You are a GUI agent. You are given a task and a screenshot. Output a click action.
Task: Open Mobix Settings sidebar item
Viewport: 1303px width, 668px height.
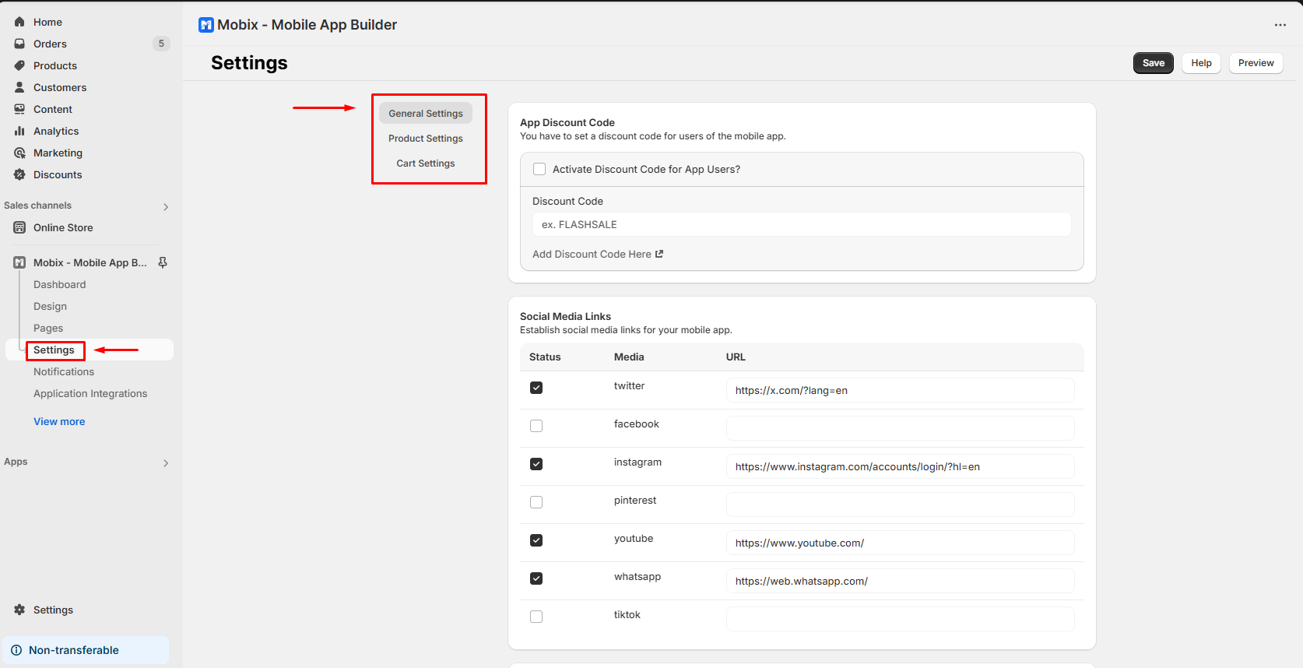point(90,350)
